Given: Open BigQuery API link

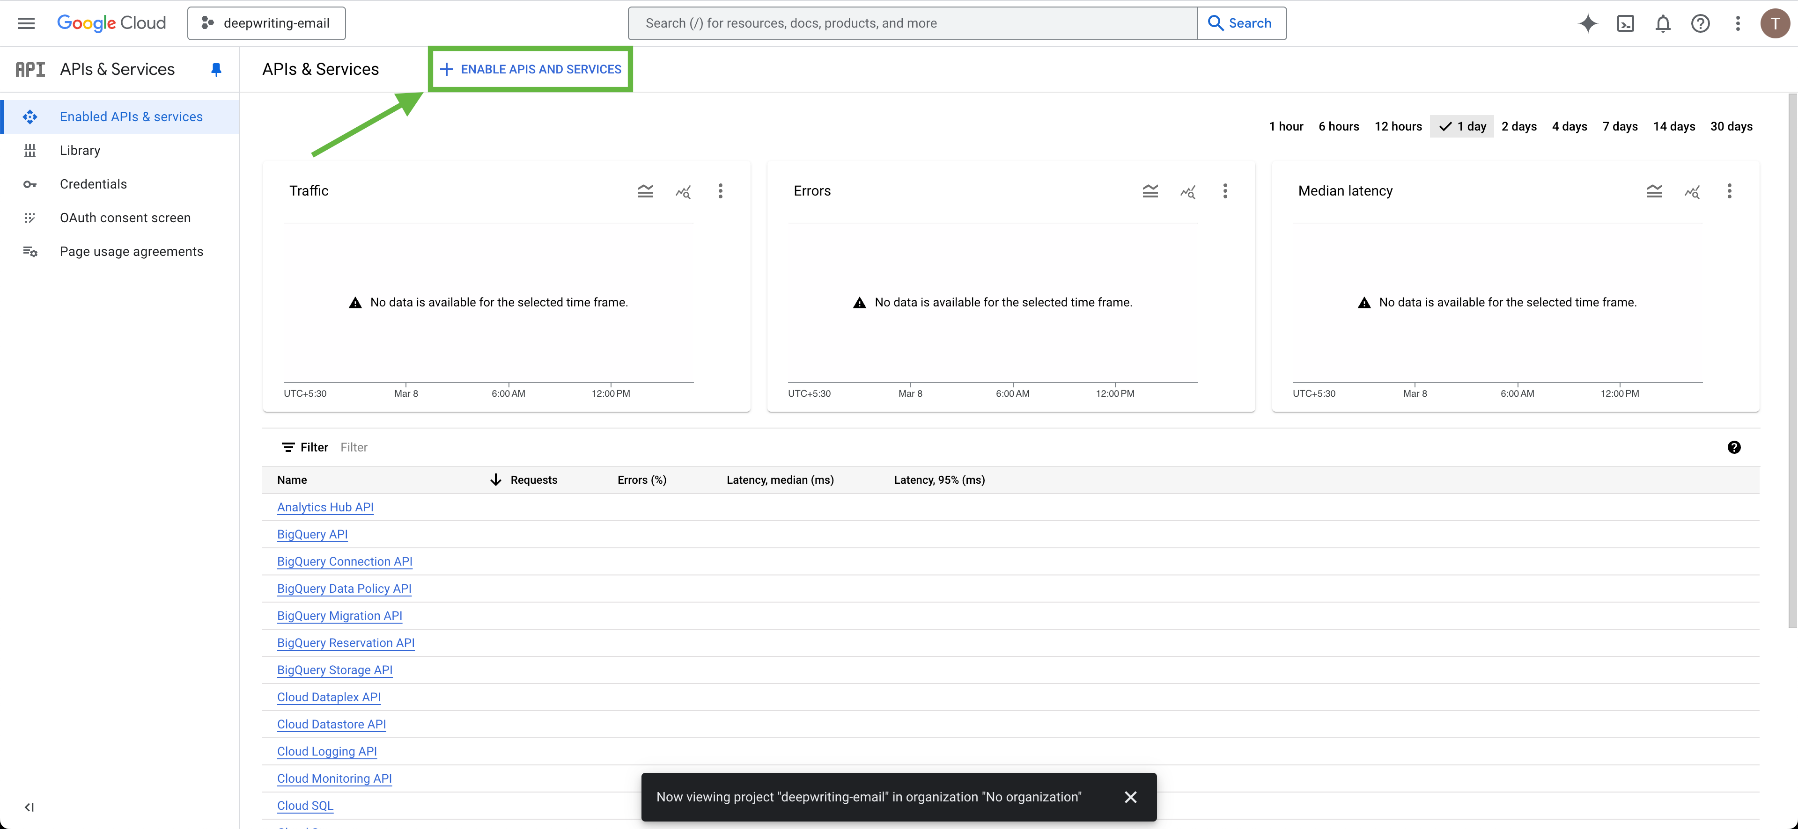Looking at the screenshot, I should point(312,534).
